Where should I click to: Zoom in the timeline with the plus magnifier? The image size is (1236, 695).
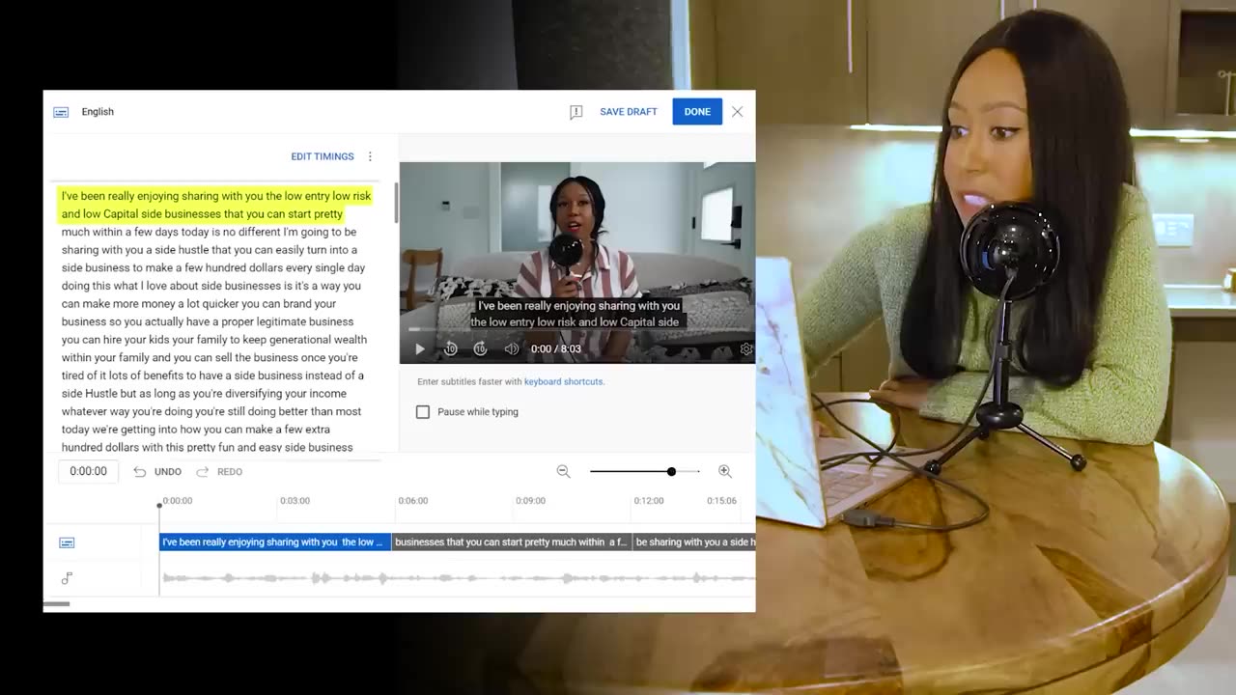725,471
